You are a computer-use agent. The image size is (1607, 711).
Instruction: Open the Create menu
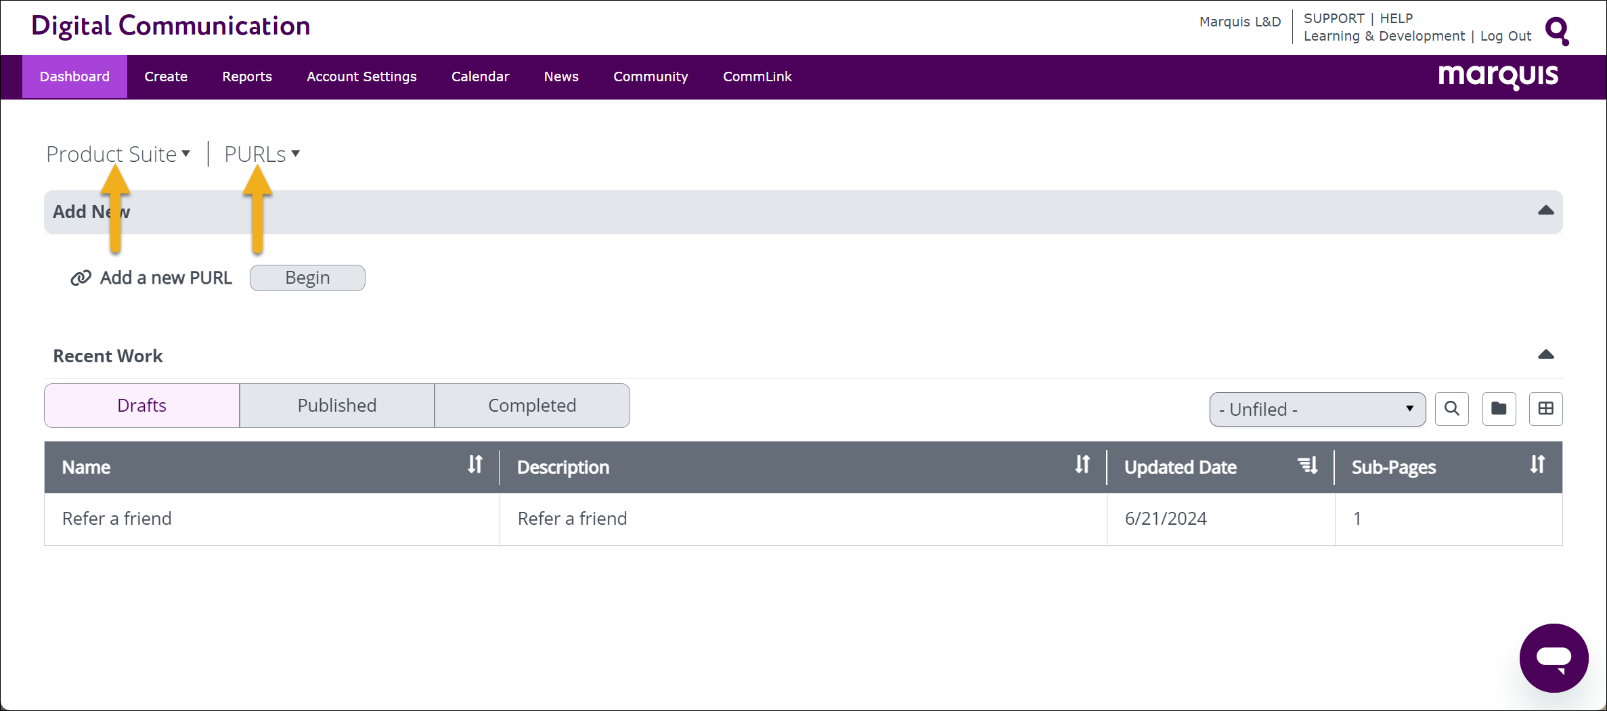(x=166, y=77)
